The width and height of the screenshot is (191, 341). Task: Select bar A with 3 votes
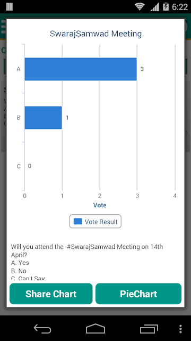81,69
